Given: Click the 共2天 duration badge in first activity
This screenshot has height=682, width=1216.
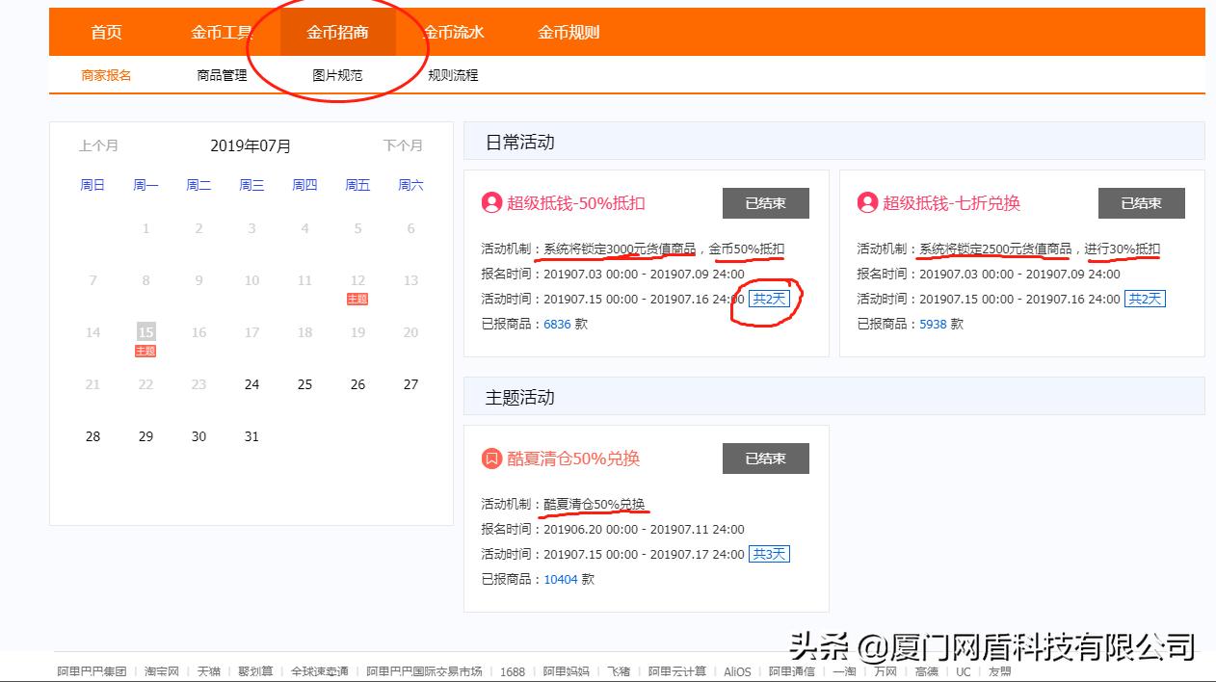Looking at the screenshot, I should tap(768, 299).
